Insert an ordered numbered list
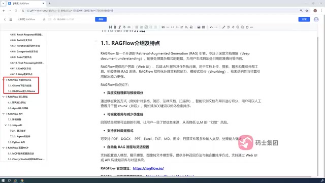This screenshot has height=183, width=325. [x=141, y=27]
